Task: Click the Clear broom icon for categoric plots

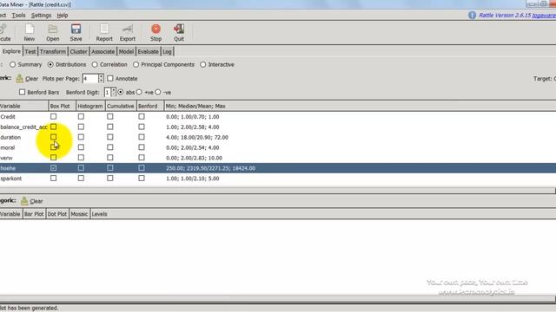Action: pyautogui.click(x=24, y=201)
